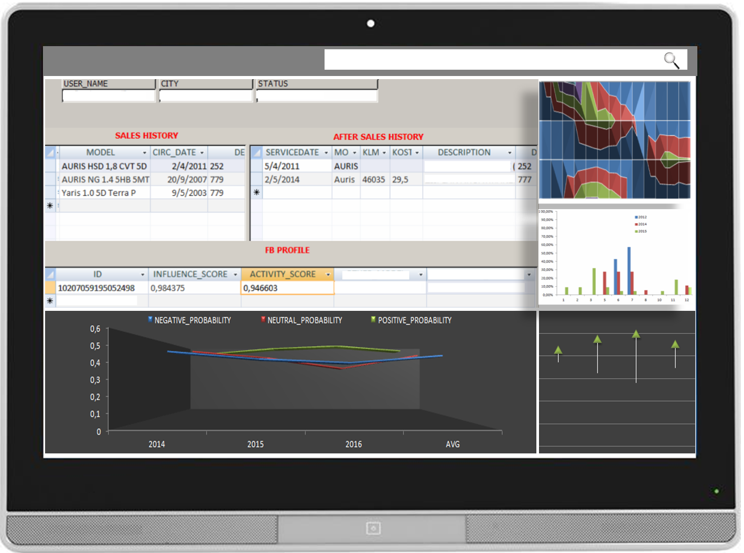The width and height of the screenshot is (744, 553).
Task: Open the MO column filter arrow
Action: [x=354, y=153]
